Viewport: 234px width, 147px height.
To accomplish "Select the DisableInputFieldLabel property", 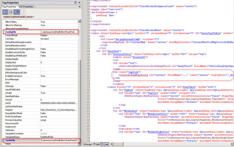I will [16, 56].
